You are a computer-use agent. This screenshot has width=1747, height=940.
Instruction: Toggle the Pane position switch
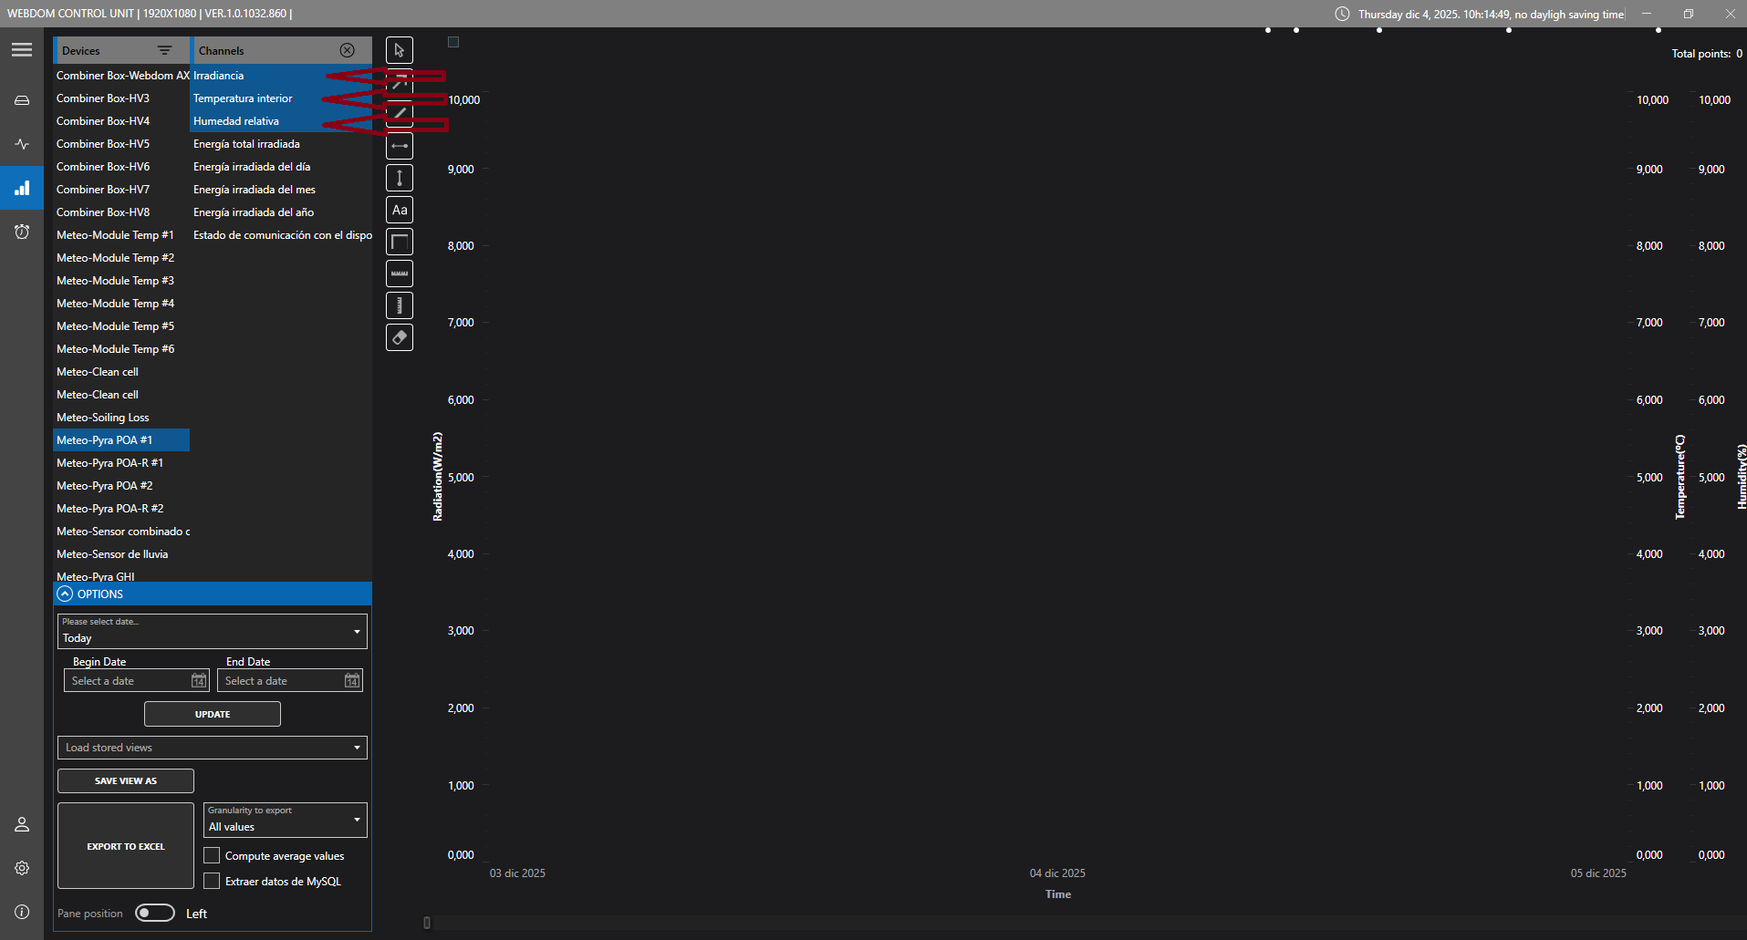[x=155, y=913]
